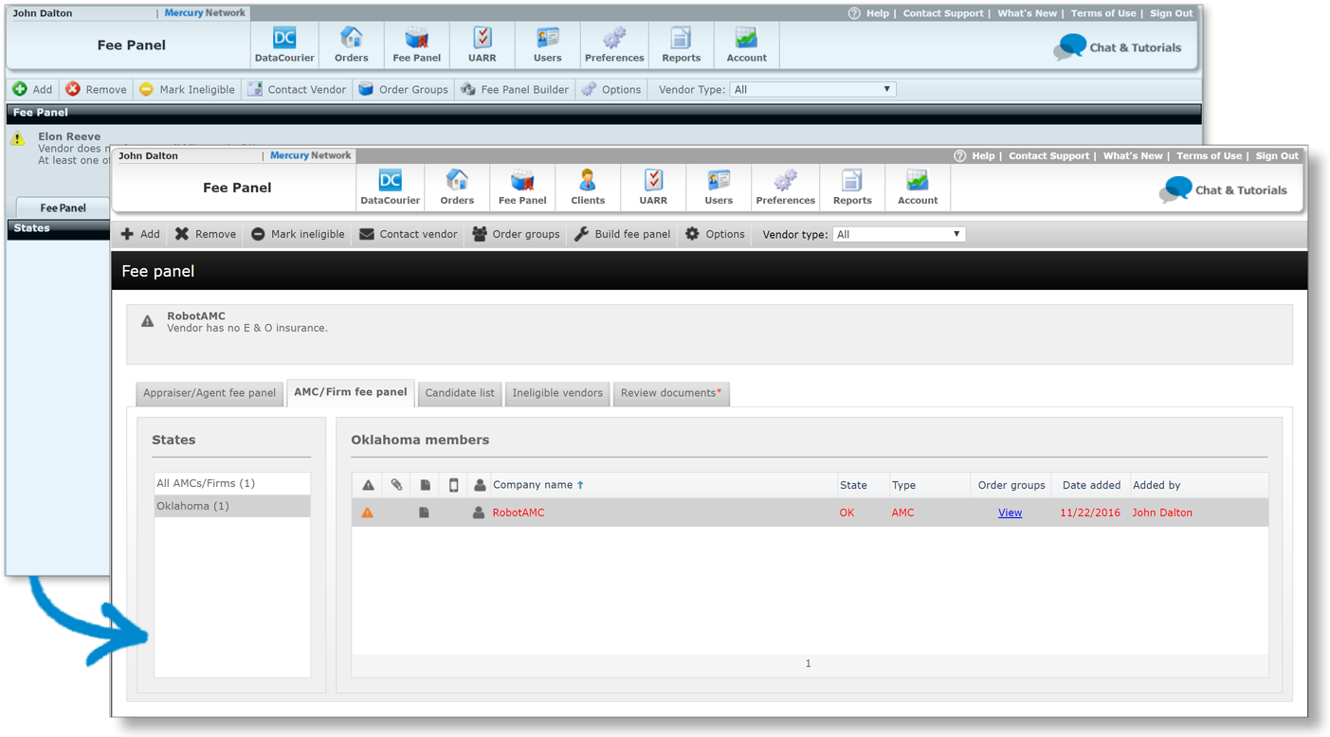Screen dimensions: 1330x737
Task: Click RobotAMC company name in table
Action: (519, 512)
